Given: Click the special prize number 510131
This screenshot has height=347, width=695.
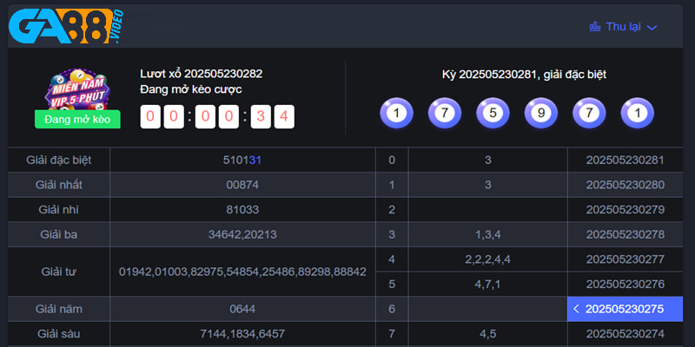Looking at the screenshot, I should (x=242, y=160).
